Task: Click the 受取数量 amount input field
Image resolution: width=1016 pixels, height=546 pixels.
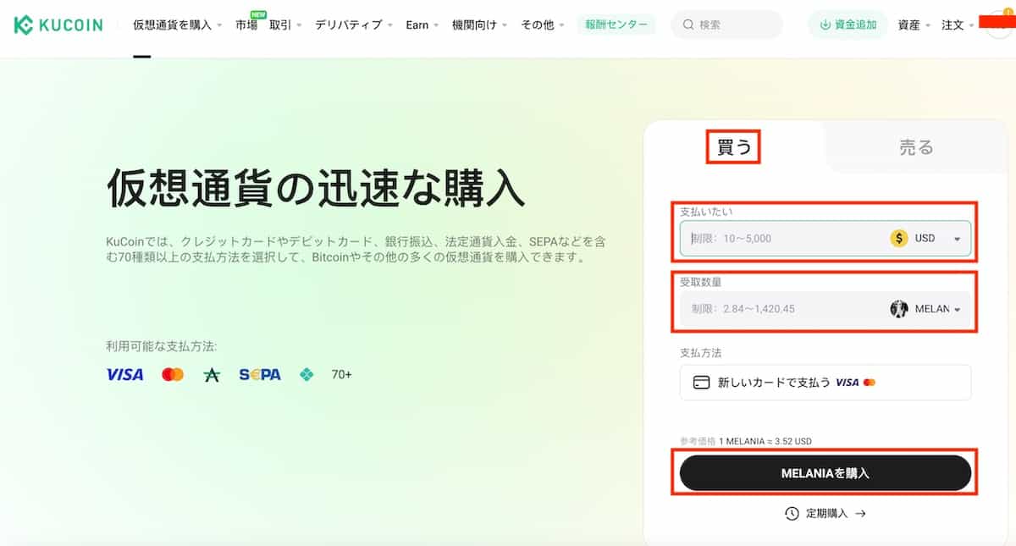Action: [x=825, y=309]
